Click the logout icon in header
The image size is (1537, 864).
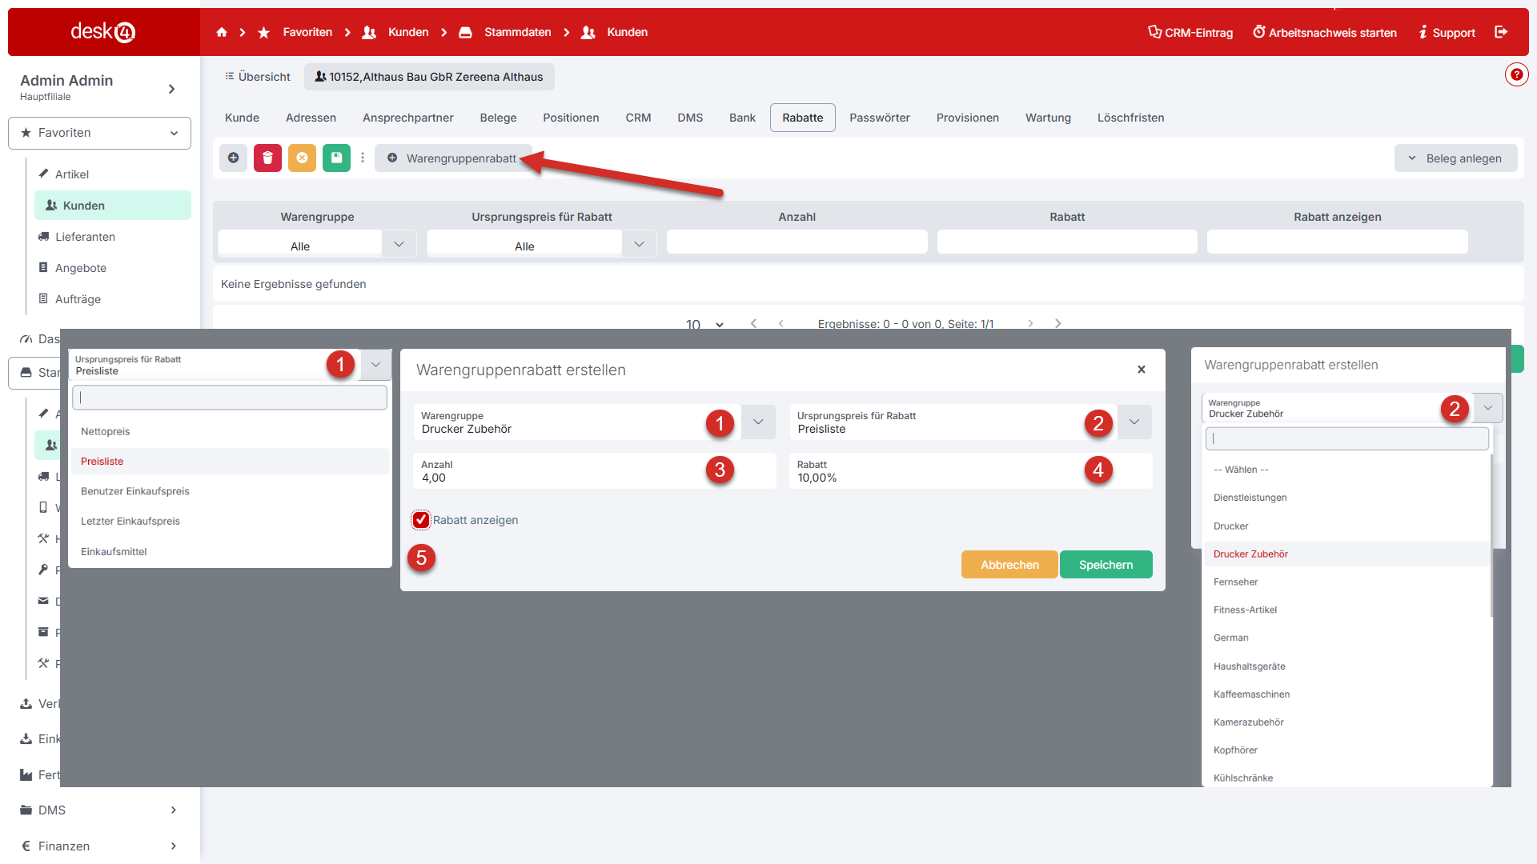pyautogui.click(x=1501, y=32)
